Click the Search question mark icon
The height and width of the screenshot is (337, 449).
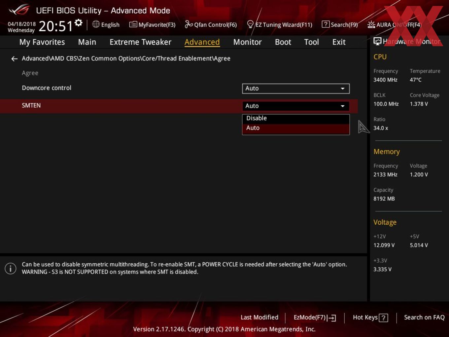click(325, 24)
